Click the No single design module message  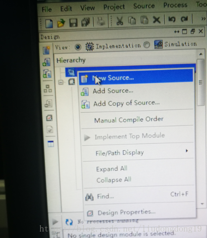pyautogui.click(x=121, y=234)
